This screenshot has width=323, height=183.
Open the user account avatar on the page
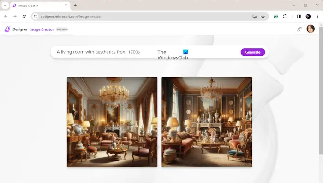pyautogui.click(x=311, y=29)
